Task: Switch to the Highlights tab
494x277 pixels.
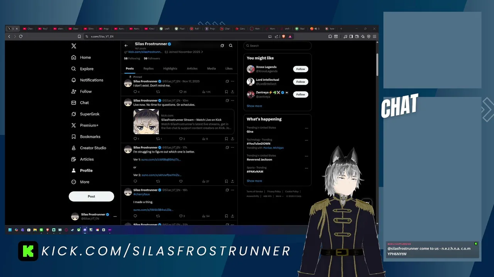Action: click(170, 68)
